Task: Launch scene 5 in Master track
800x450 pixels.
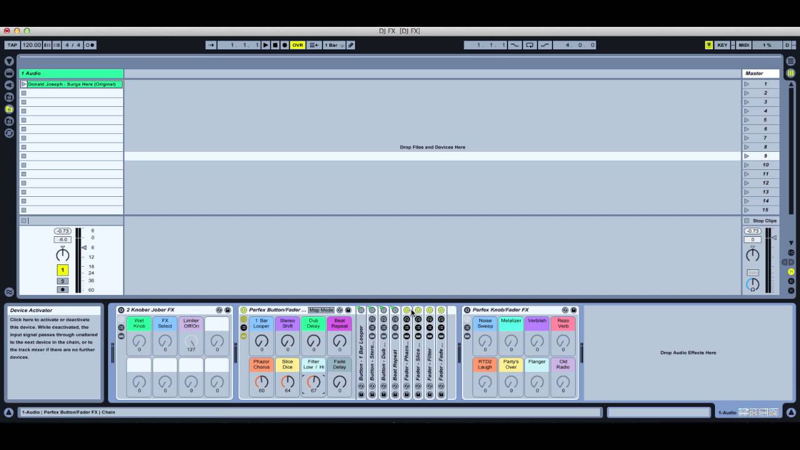Action: pyautogui.click(x=746, y=120)
